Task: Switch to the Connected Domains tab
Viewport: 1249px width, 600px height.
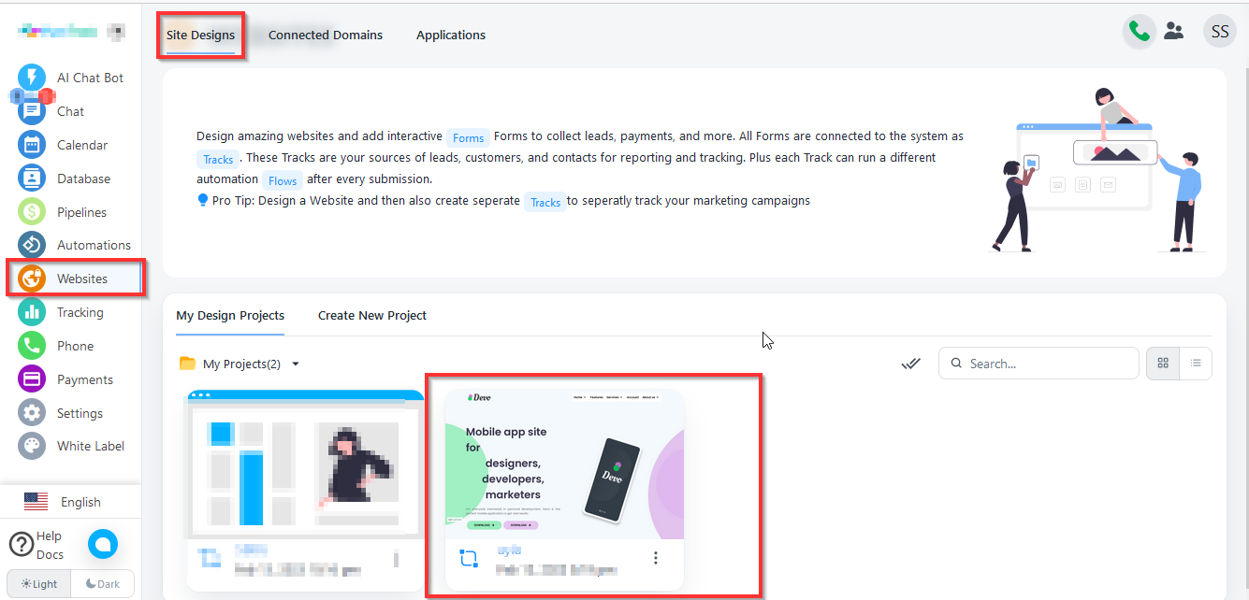Action: 325,36
